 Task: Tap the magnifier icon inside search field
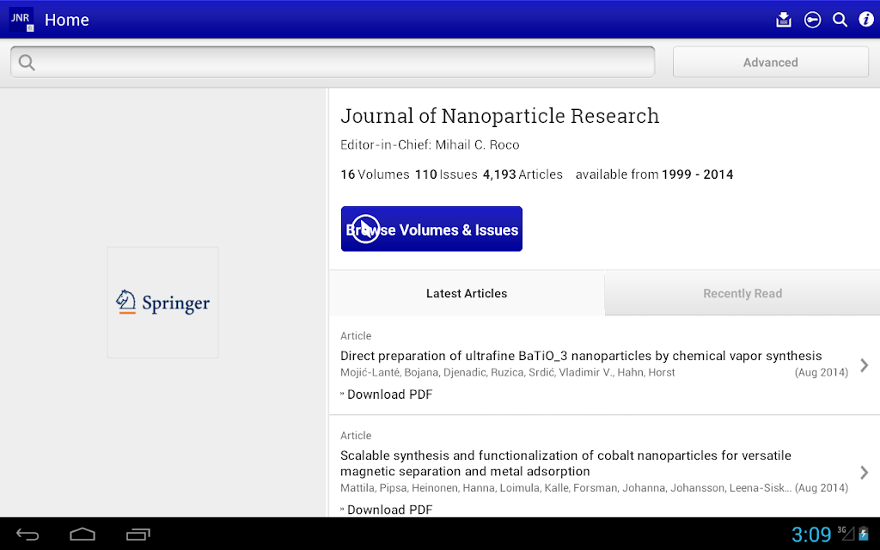[x=27, y=62]
